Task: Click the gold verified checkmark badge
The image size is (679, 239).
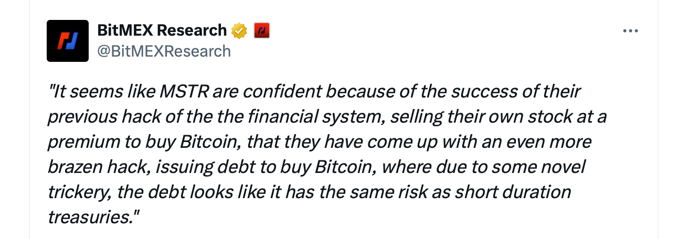Action: pos(239,31)
